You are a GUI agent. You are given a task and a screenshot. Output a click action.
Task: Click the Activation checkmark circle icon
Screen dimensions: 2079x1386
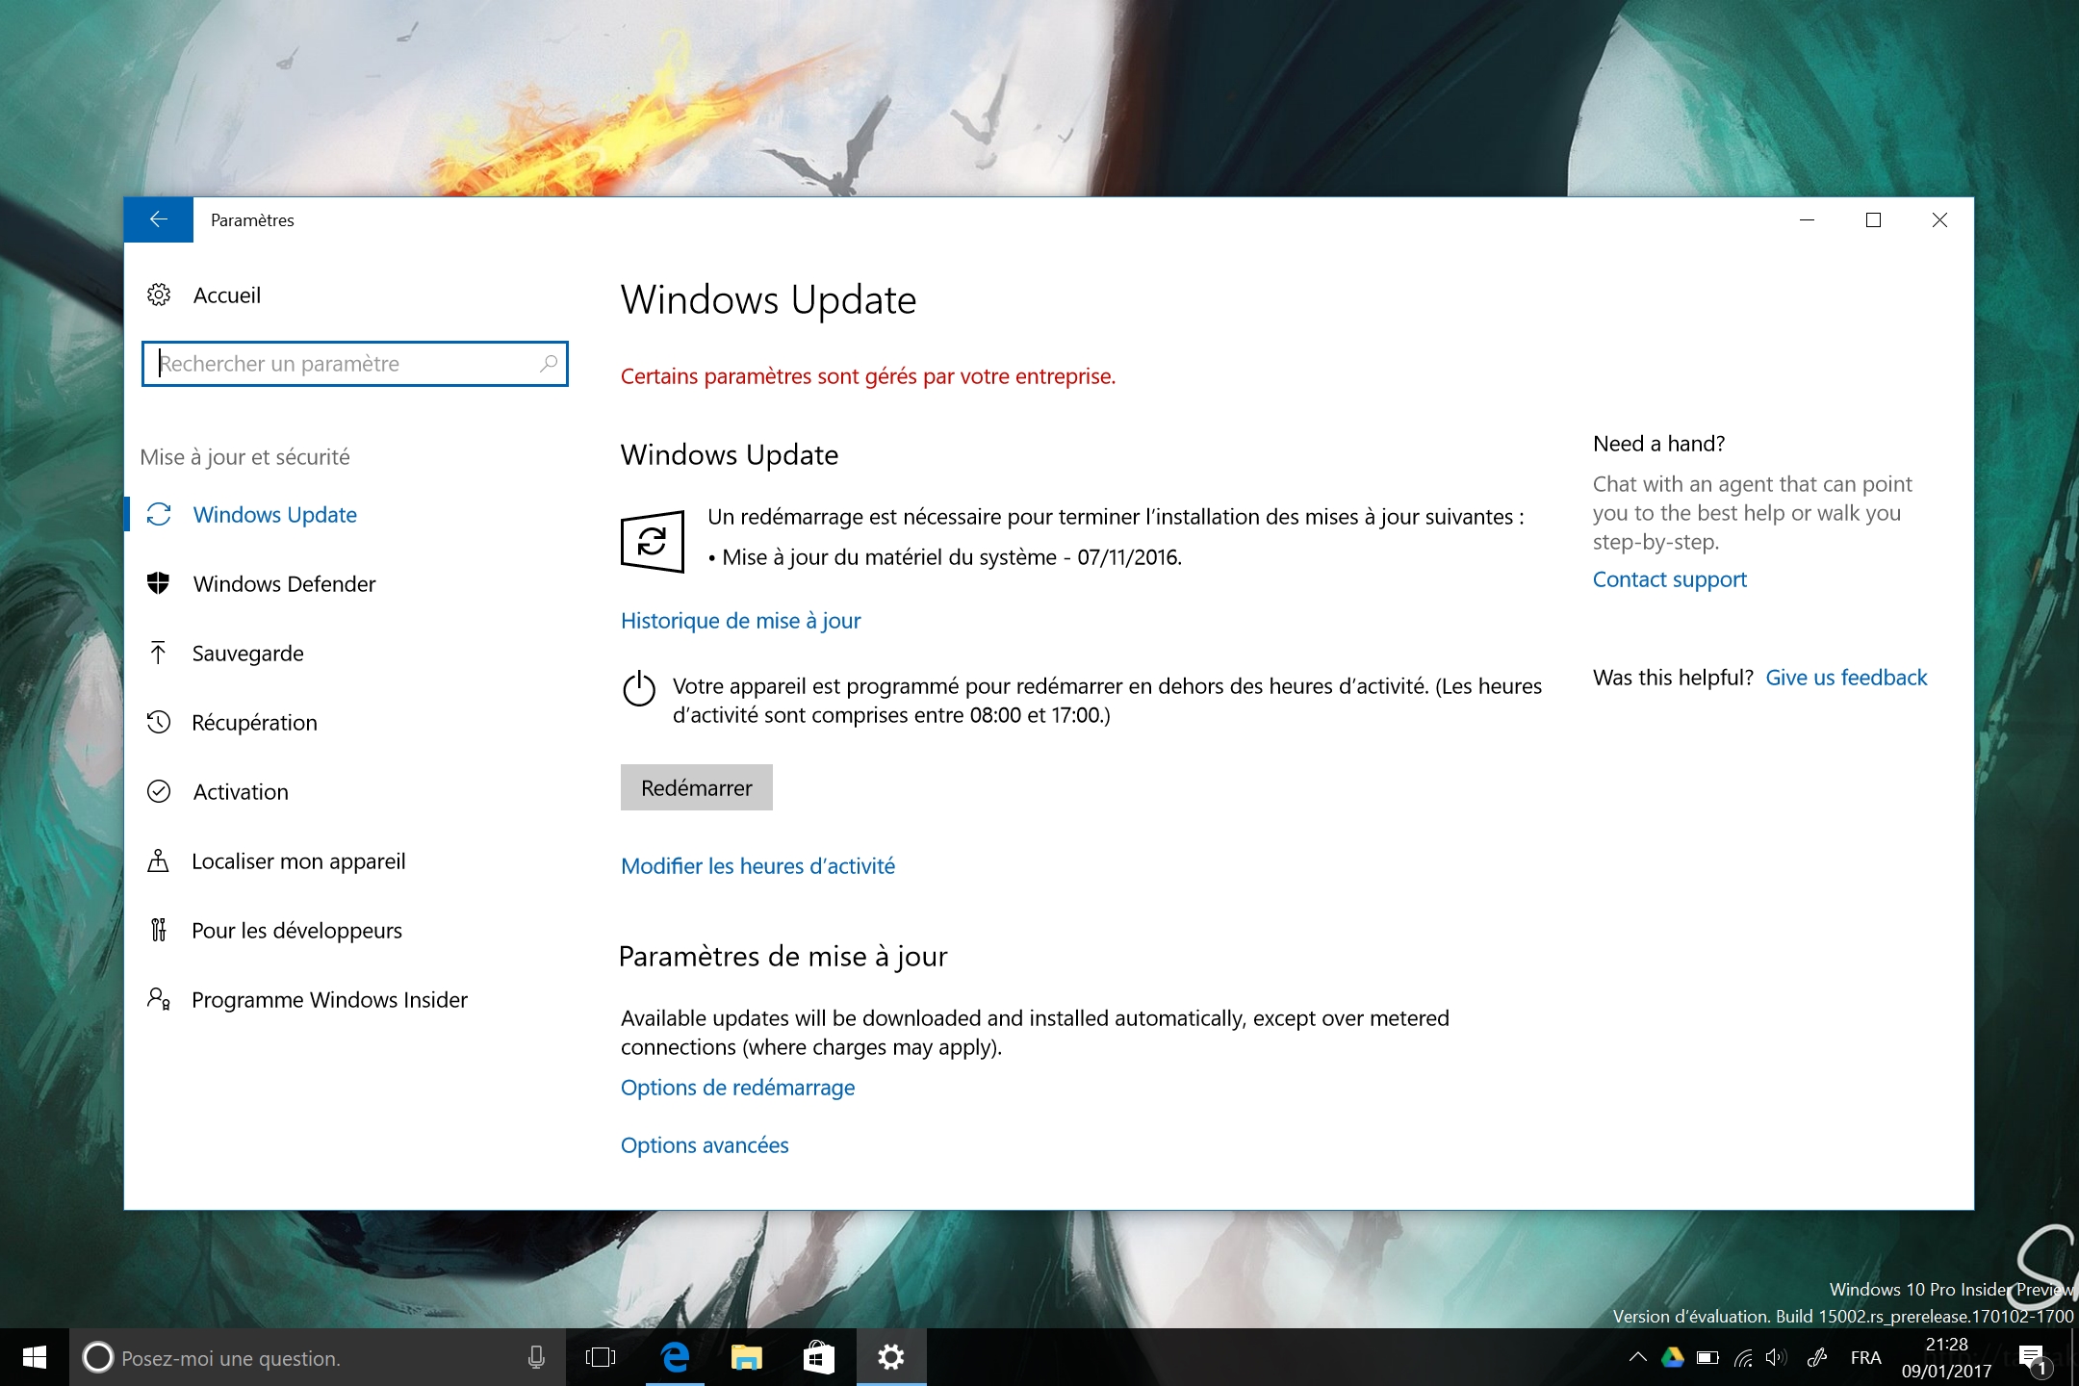159,791
